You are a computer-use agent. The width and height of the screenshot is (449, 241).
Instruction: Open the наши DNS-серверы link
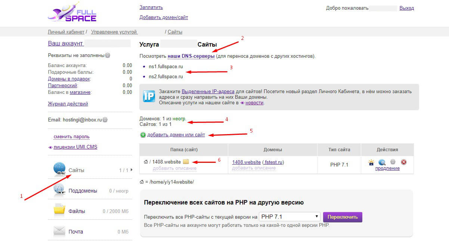191,56
